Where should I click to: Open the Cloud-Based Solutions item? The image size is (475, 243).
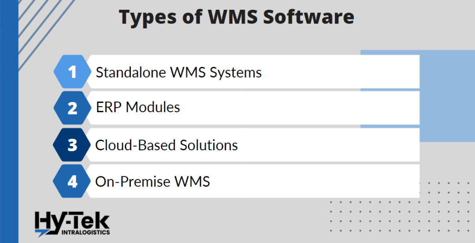coord(167,145)
